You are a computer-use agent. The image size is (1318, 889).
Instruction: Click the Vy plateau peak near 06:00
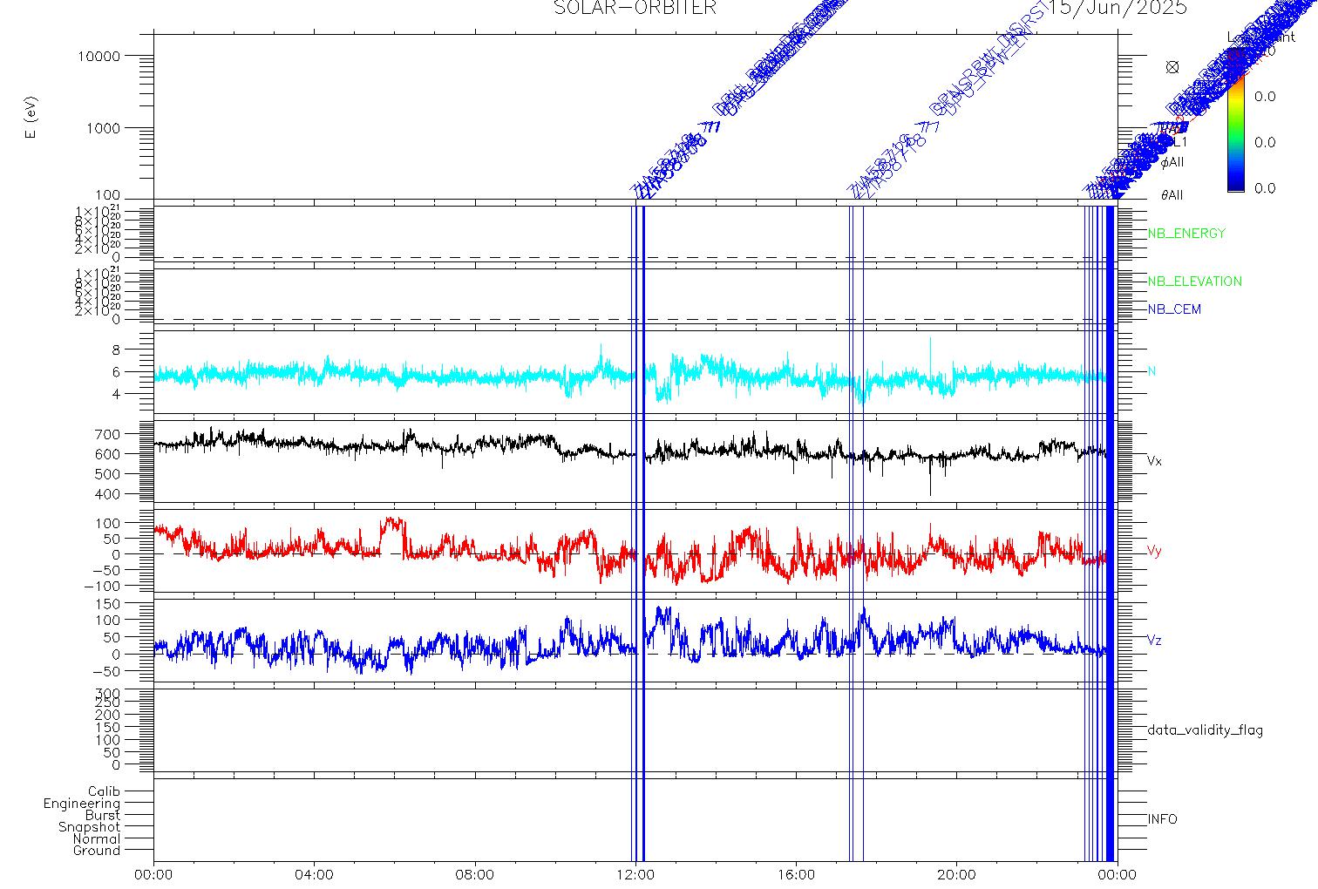point(393,524)
